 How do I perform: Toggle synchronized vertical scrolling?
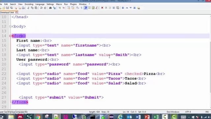pyautogui.click(x=69, y=8)
